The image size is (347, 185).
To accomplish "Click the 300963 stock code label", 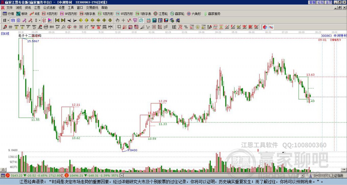I will (x=326, y=36).
